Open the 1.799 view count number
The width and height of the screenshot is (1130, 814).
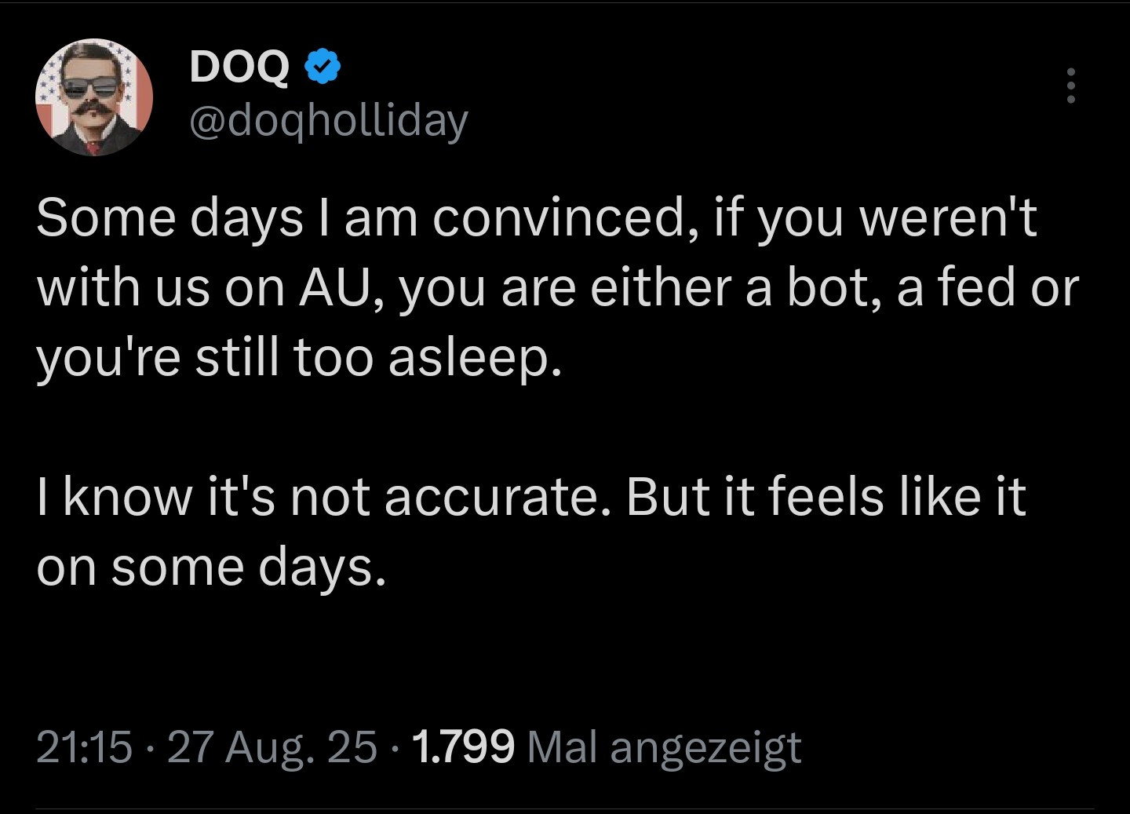pyautogui.click(x=462, y=746)
